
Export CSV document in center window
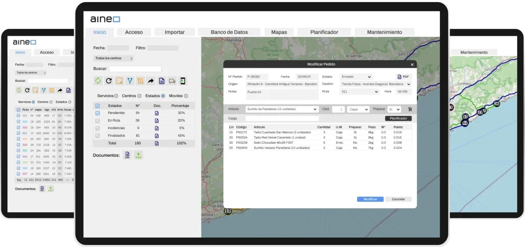(127, 155)
